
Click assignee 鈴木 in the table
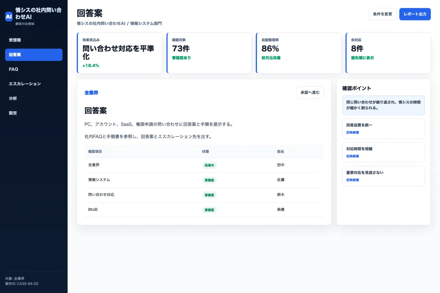click(x=281, y=195)
